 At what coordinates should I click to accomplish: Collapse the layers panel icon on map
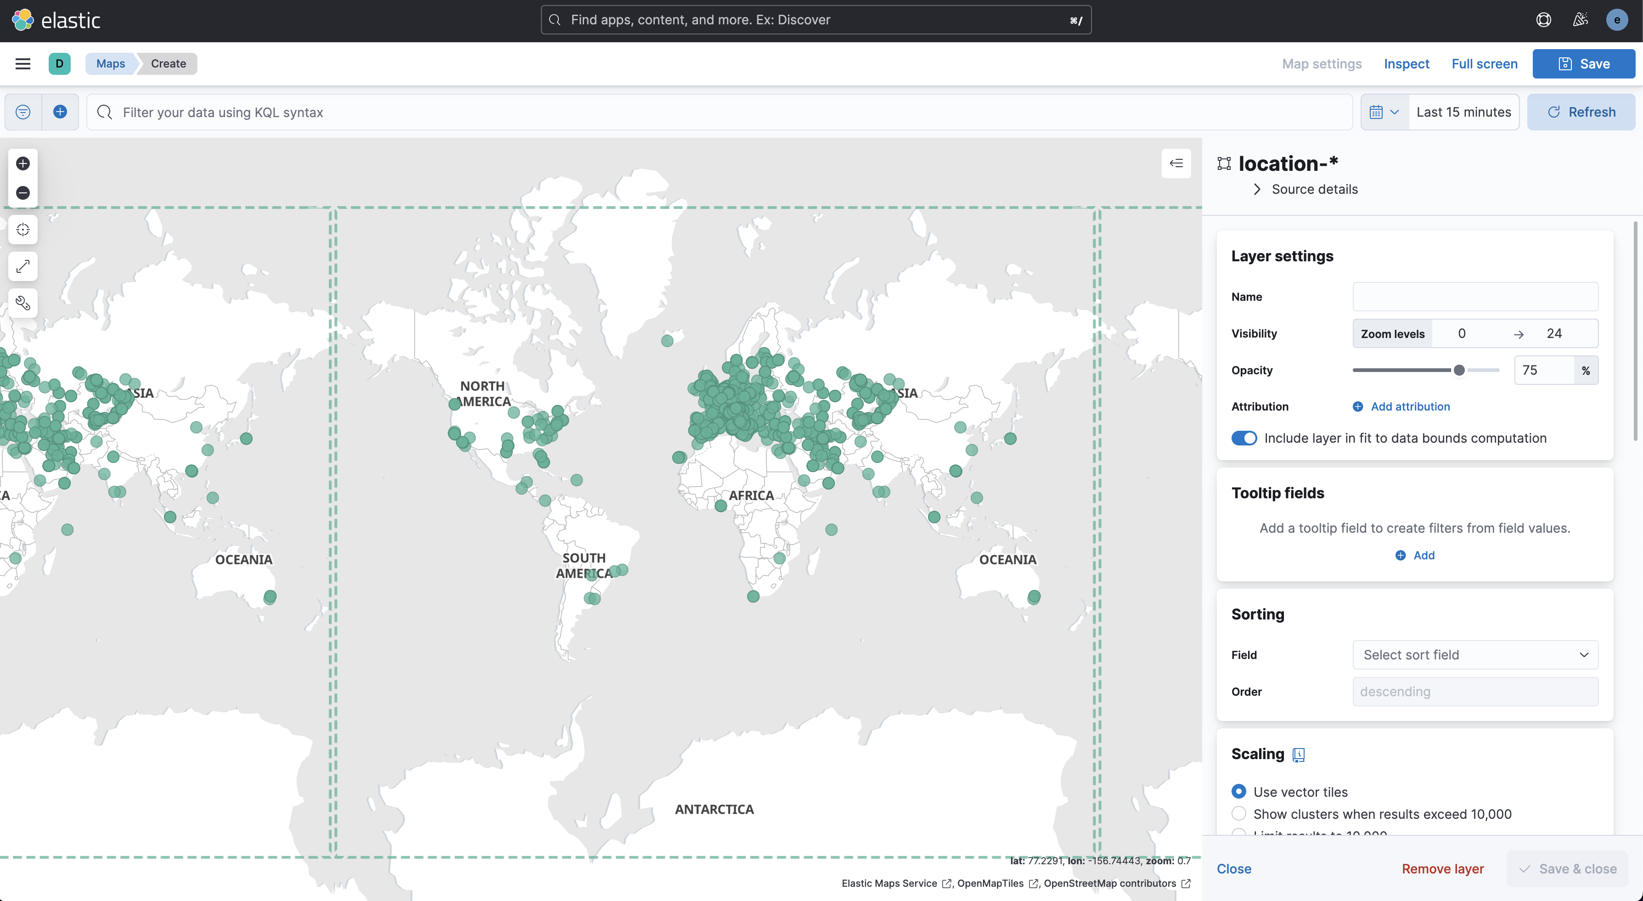coord(1176,163)
